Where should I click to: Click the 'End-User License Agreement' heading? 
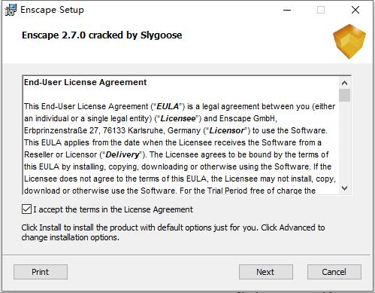85,82
